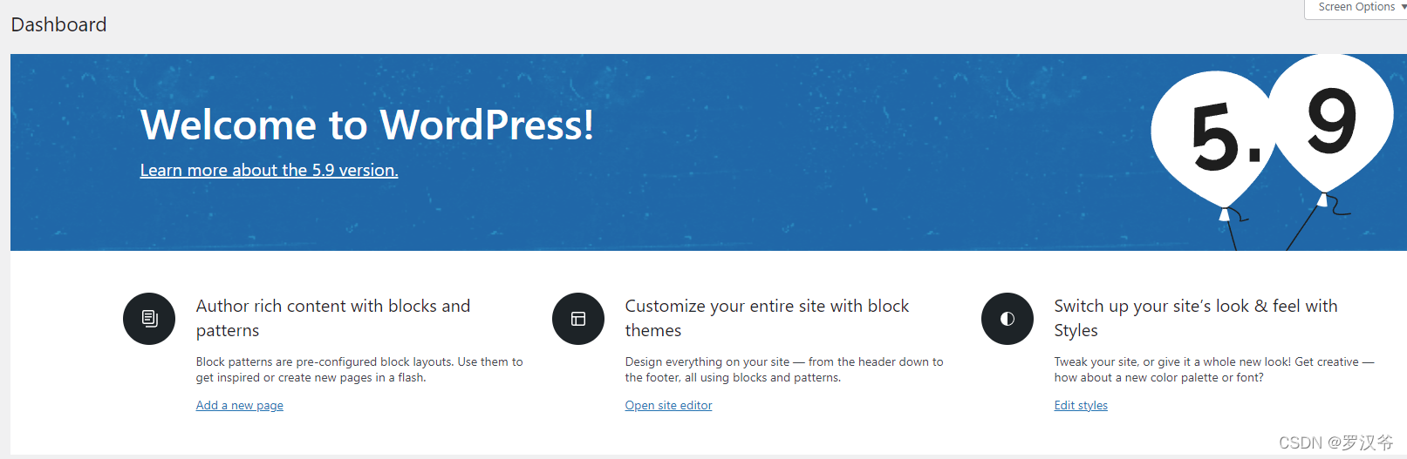Click the 5.9 balloons graphic
Image resolution: width=1407 pixels, height=459 pixels.
point(1272,152)
